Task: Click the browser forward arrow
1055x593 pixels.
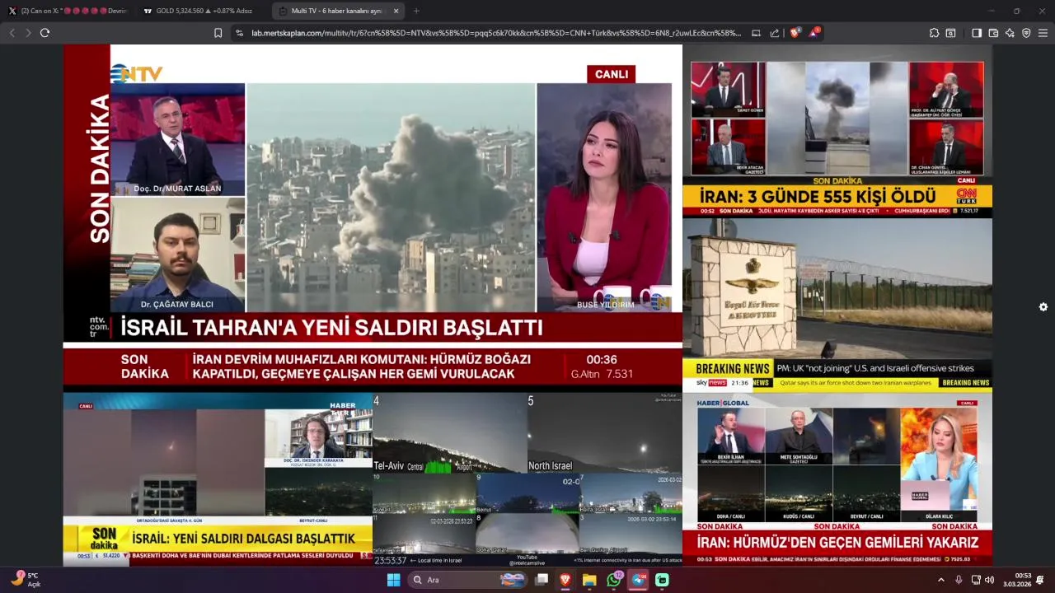Action: [28, 33]
